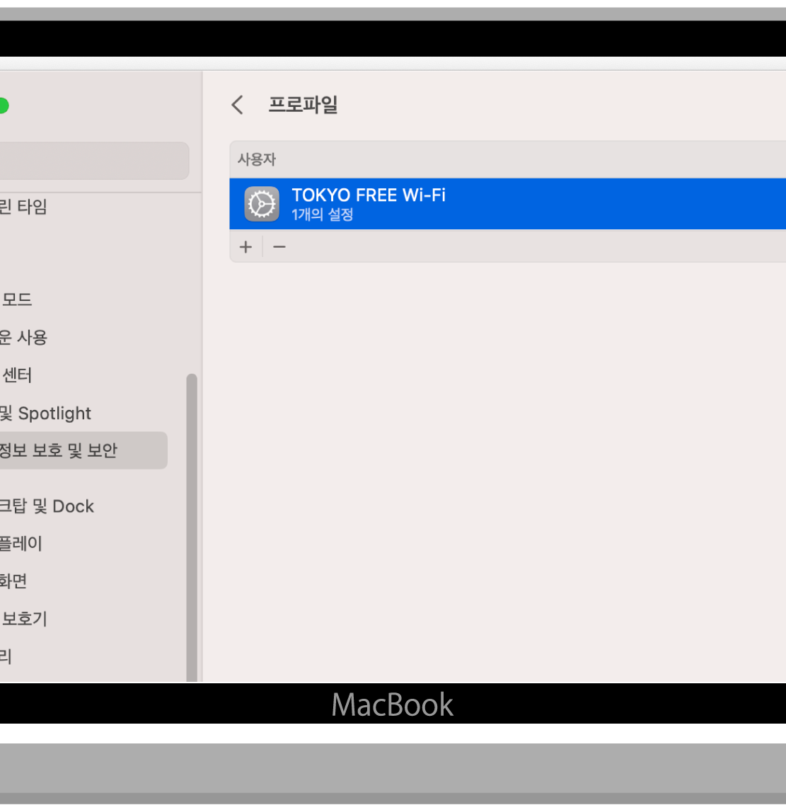Open the sidebar item ending in 및 Dock
This screenshot has width=786, height=810.
[x=47, y=506]
